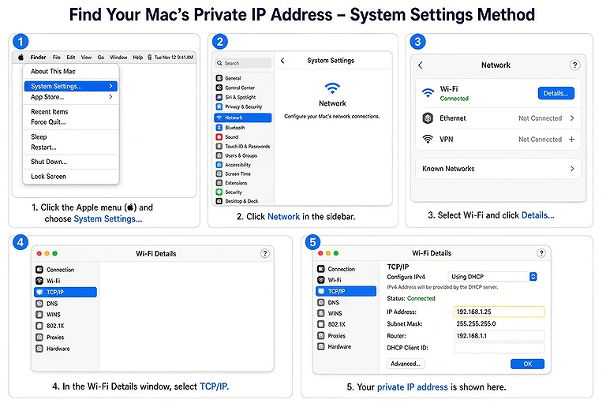The image size is (606, 407).
Task: Select Hardware in step 4 Wi-Fi Details
Action: point(65,349)
